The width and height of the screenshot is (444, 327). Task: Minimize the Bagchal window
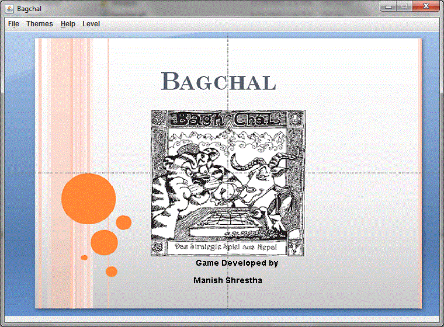[x=388, y=6]
